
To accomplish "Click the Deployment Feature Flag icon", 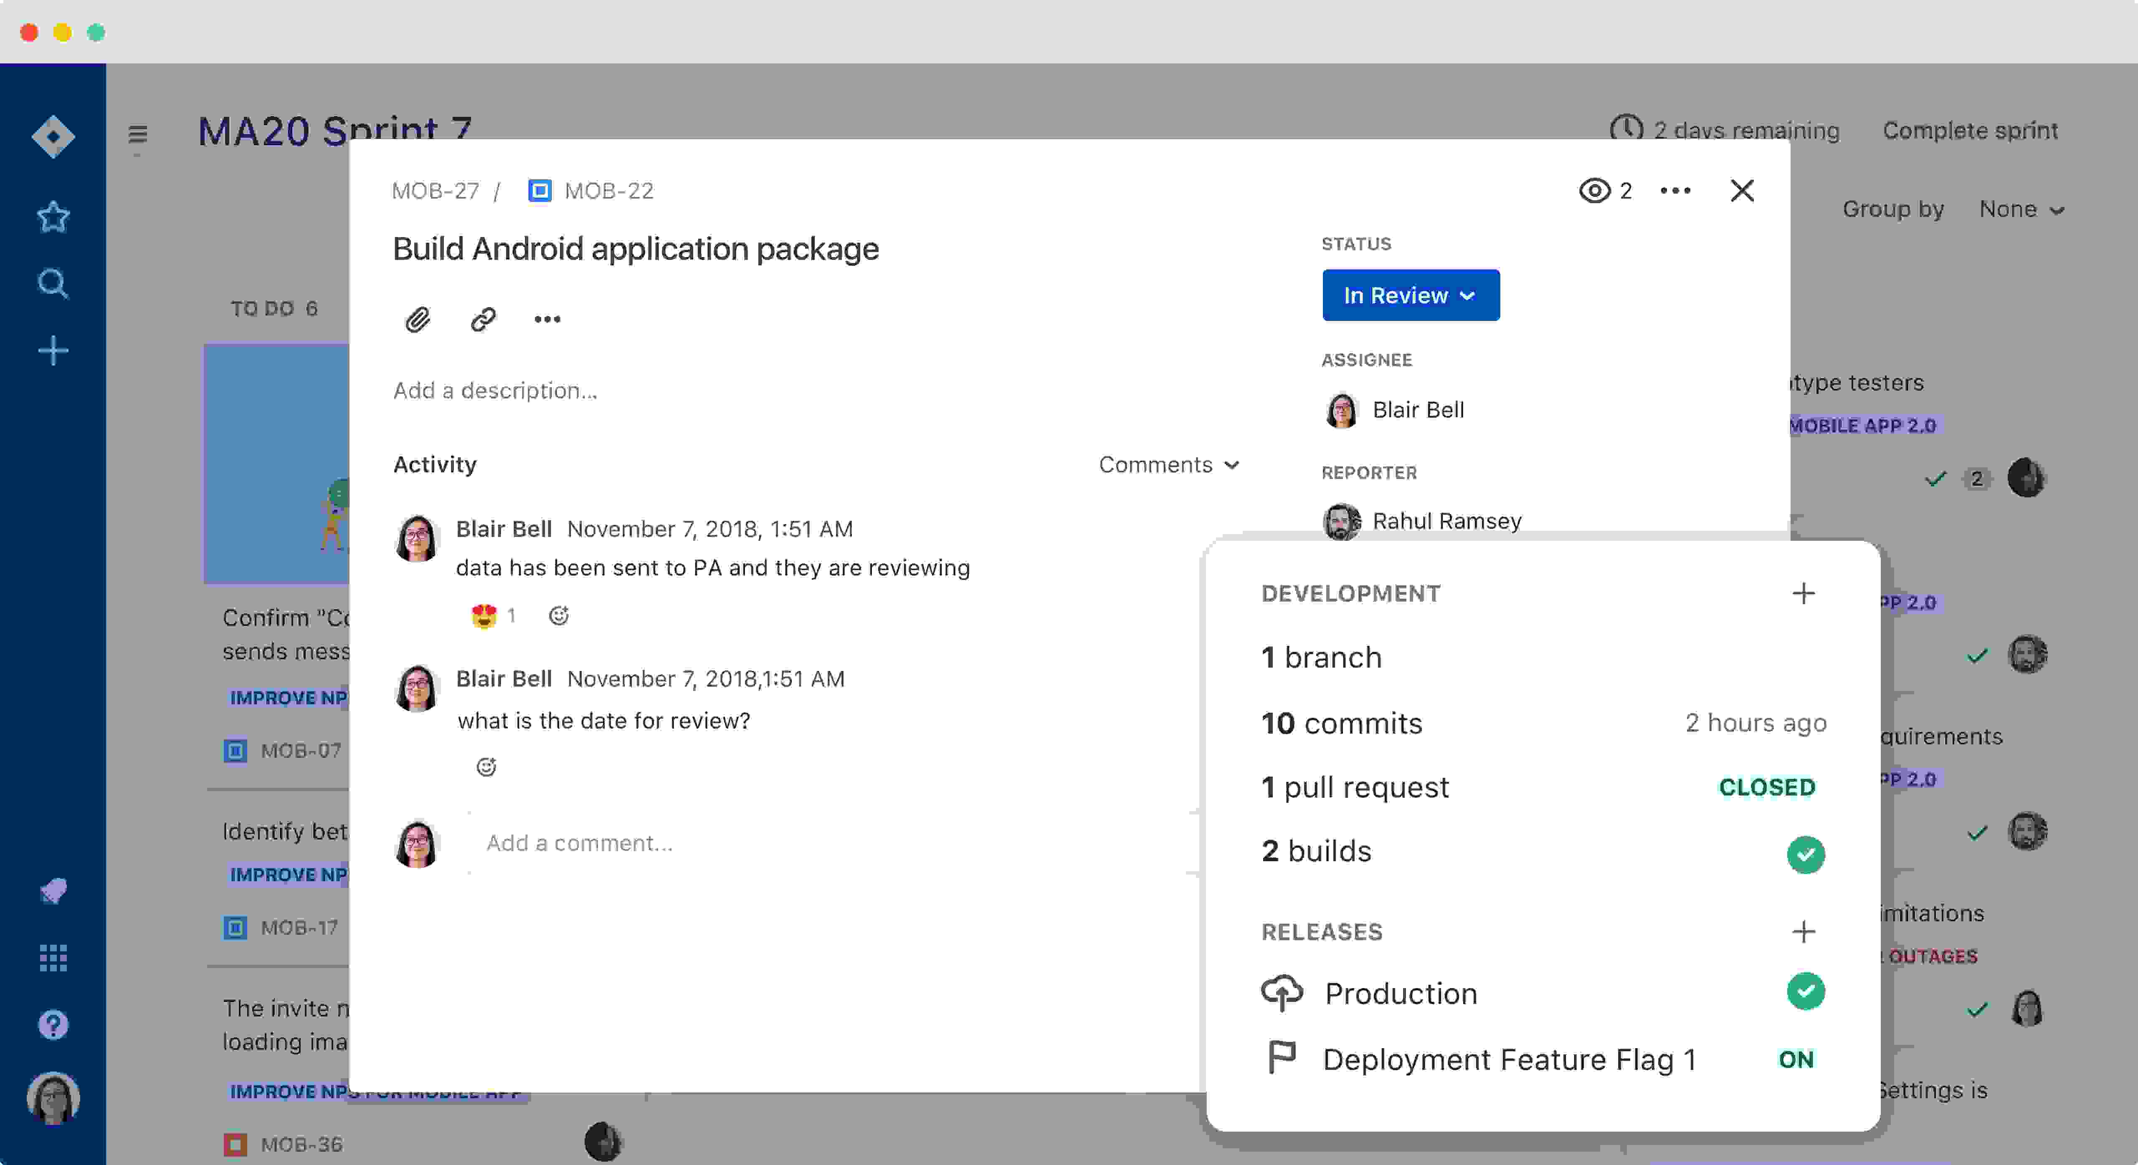I will pos(1282,1058).
